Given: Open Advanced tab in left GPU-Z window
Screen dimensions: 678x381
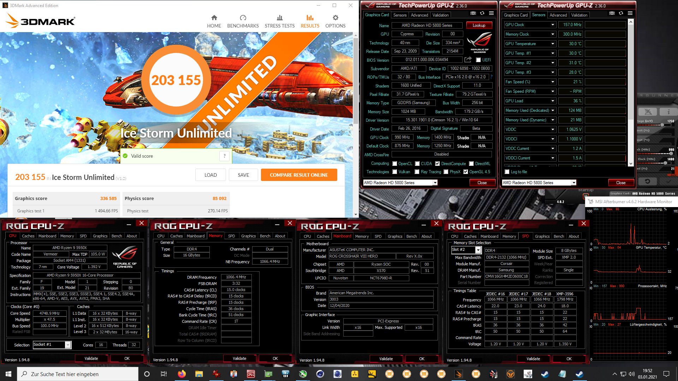Looking at the screenshot, I should click(x=420, y=15).
